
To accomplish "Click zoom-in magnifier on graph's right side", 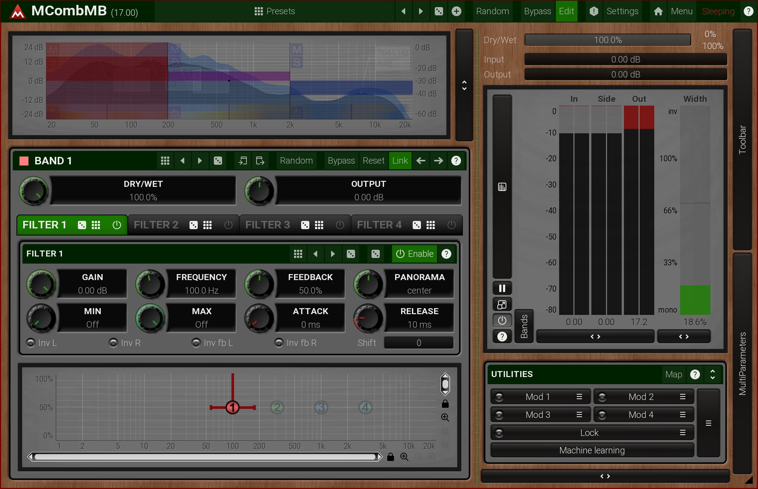I will (x=445, y=417).
